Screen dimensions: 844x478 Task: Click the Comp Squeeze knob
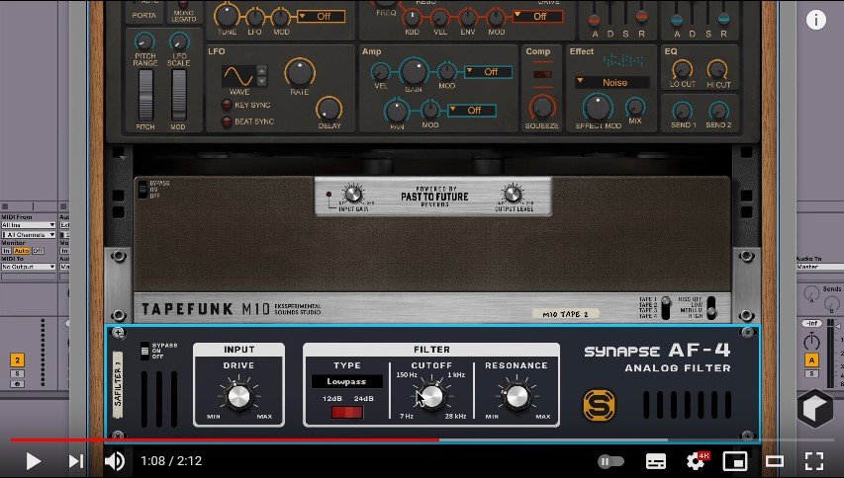[542, 107]
